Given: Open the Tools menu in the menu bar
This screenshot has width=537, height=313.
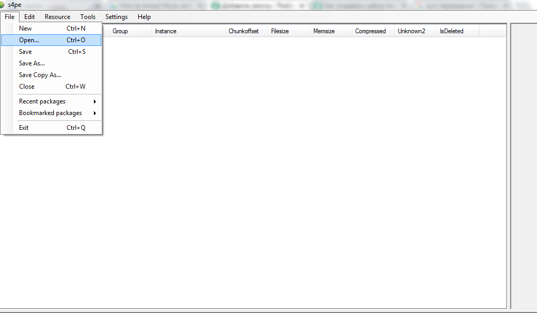Looking at the screenshot, I should 88,17.
